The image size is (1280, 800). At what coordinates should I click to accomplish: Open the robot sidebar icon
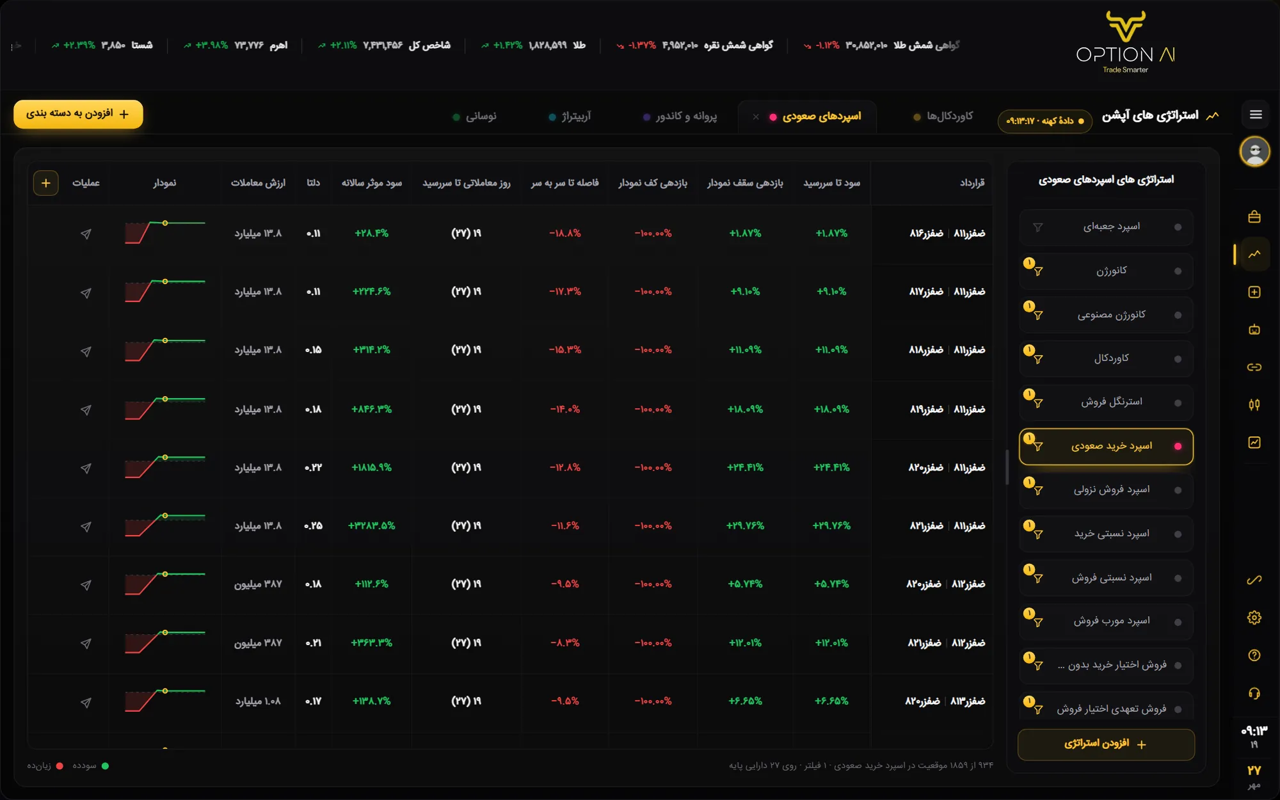[x=1254, y=330]
